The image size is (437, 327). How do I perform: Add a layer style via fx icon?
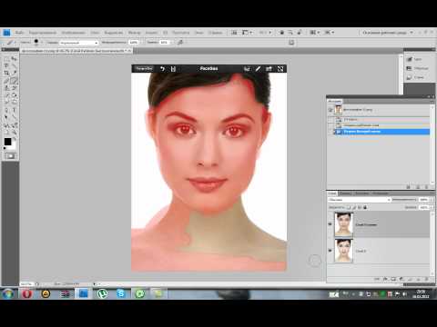pyautogui.click(x=385, y=279)
